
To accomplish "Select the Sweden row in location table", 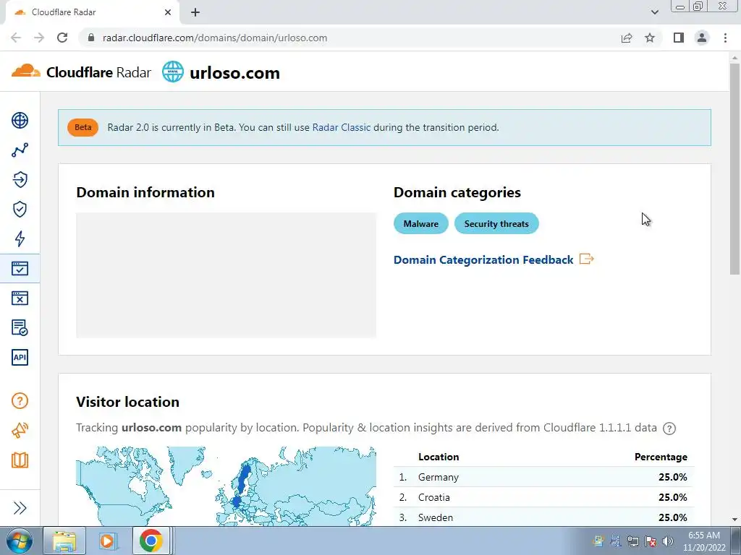I will [x=543, y=517].
